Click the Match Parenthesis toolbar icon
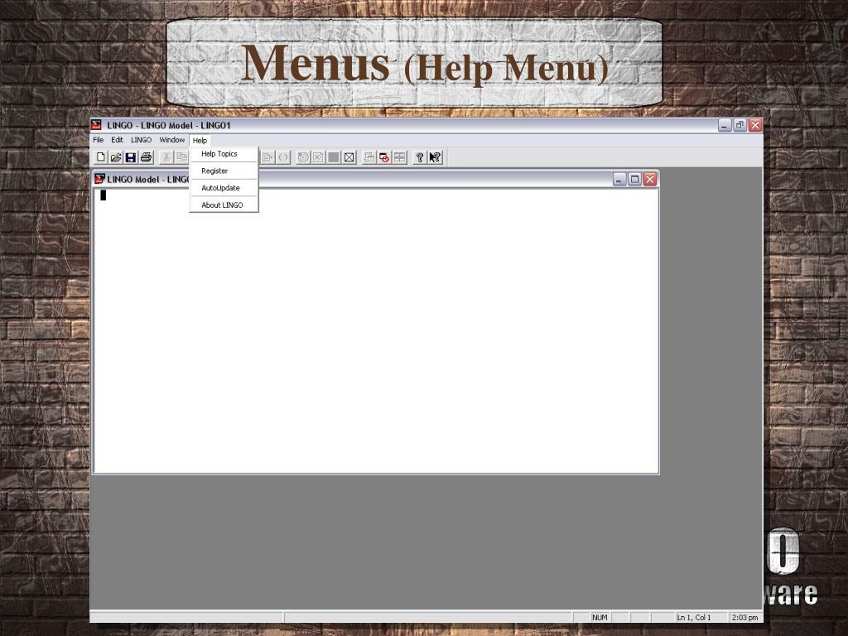Screen dimensions: 848x636 tap(283, 157)
